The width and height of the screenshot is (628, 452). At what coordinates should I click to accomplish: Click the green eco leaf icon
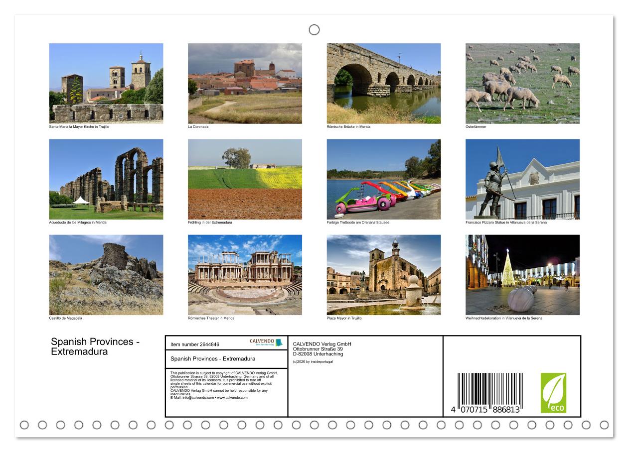tap(553, 393)
